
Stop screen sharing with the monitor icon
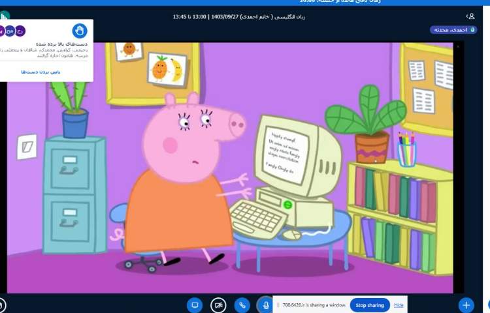194,305
